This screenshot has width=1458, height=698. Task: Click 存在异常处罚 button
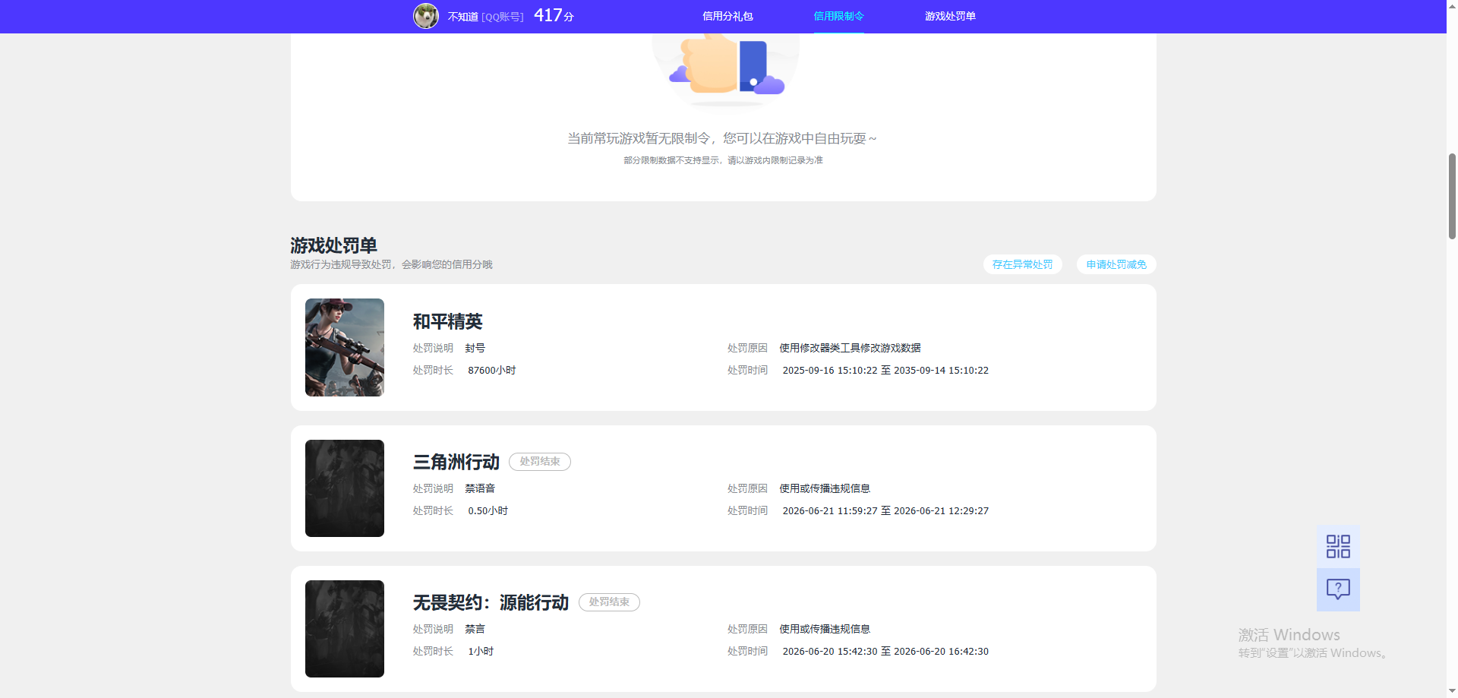click(1022, 264)
